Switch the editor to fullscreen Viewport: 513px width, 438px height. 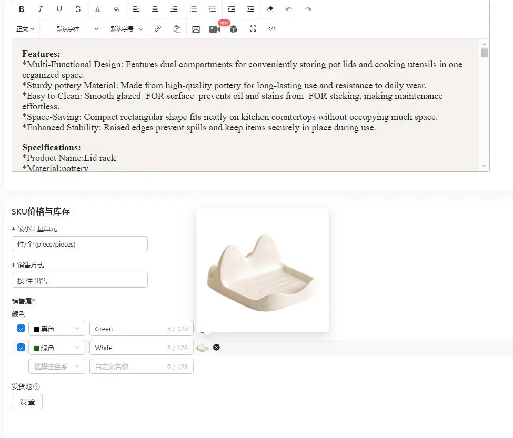253,29
